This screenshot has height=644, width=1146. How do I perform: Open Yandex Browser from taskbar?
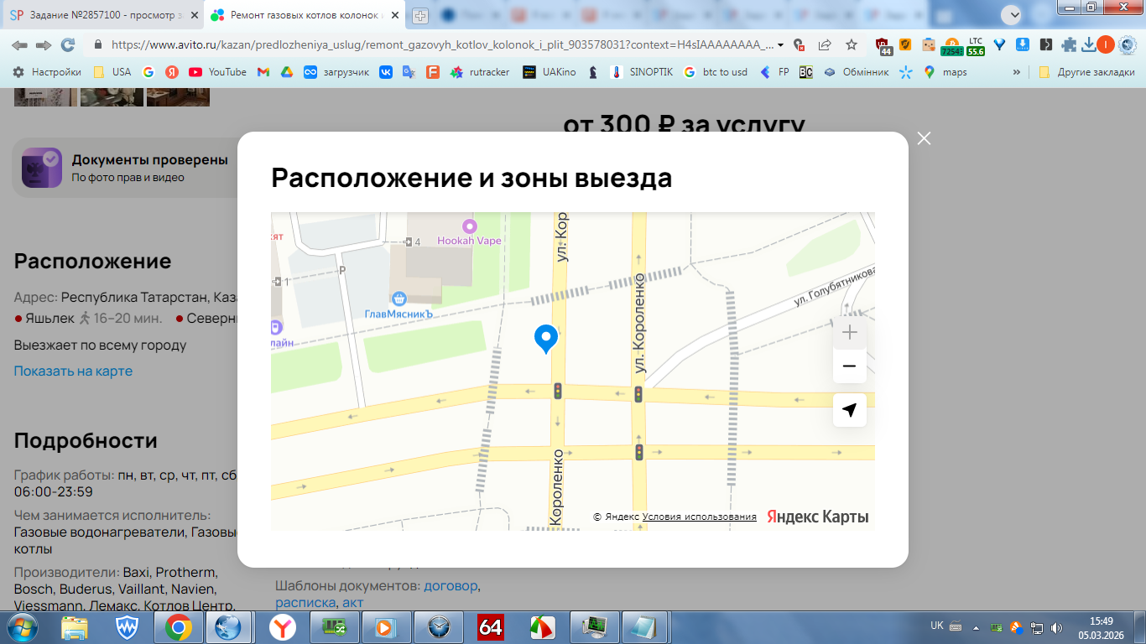pyautogui.click(x=282, y=627)
